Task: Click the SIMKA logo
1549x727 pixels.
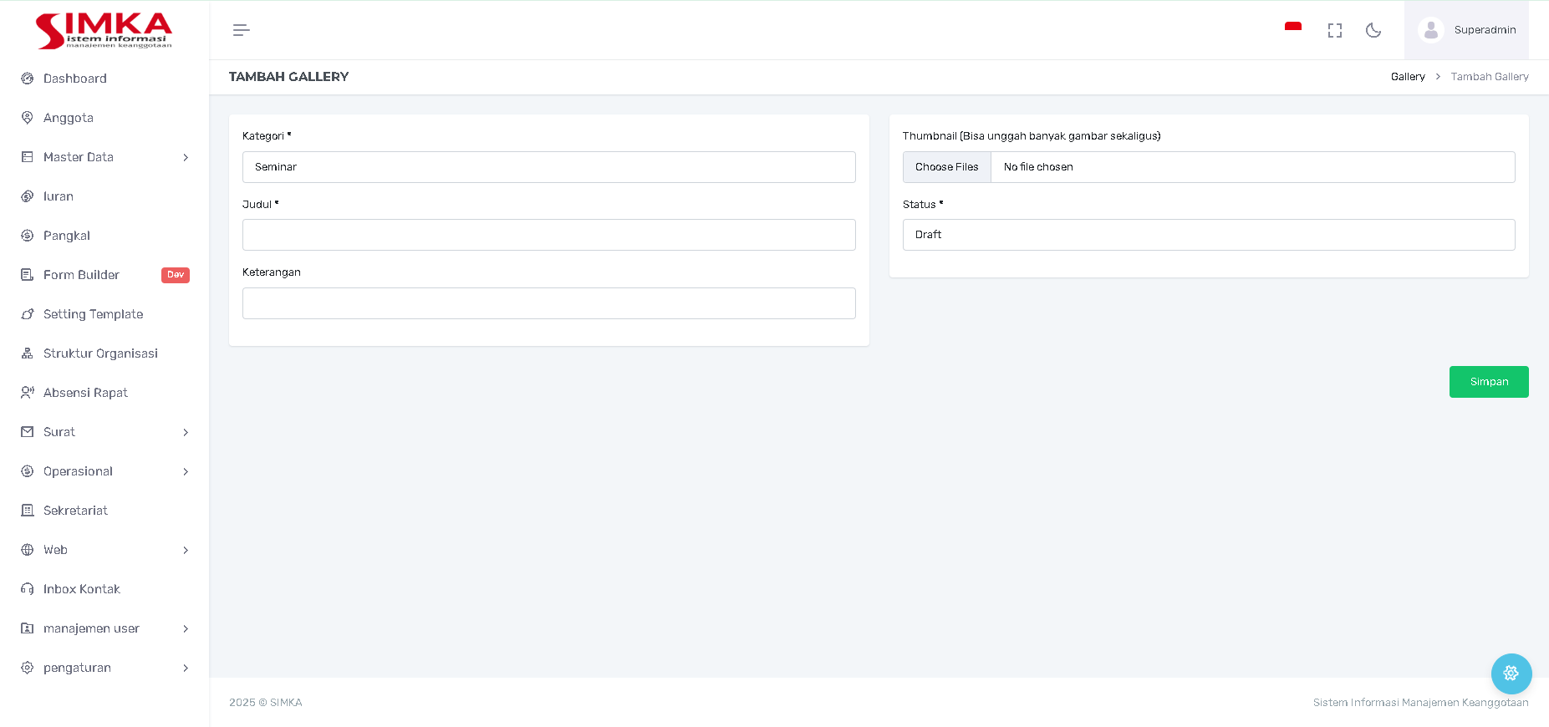Action: 104,30
